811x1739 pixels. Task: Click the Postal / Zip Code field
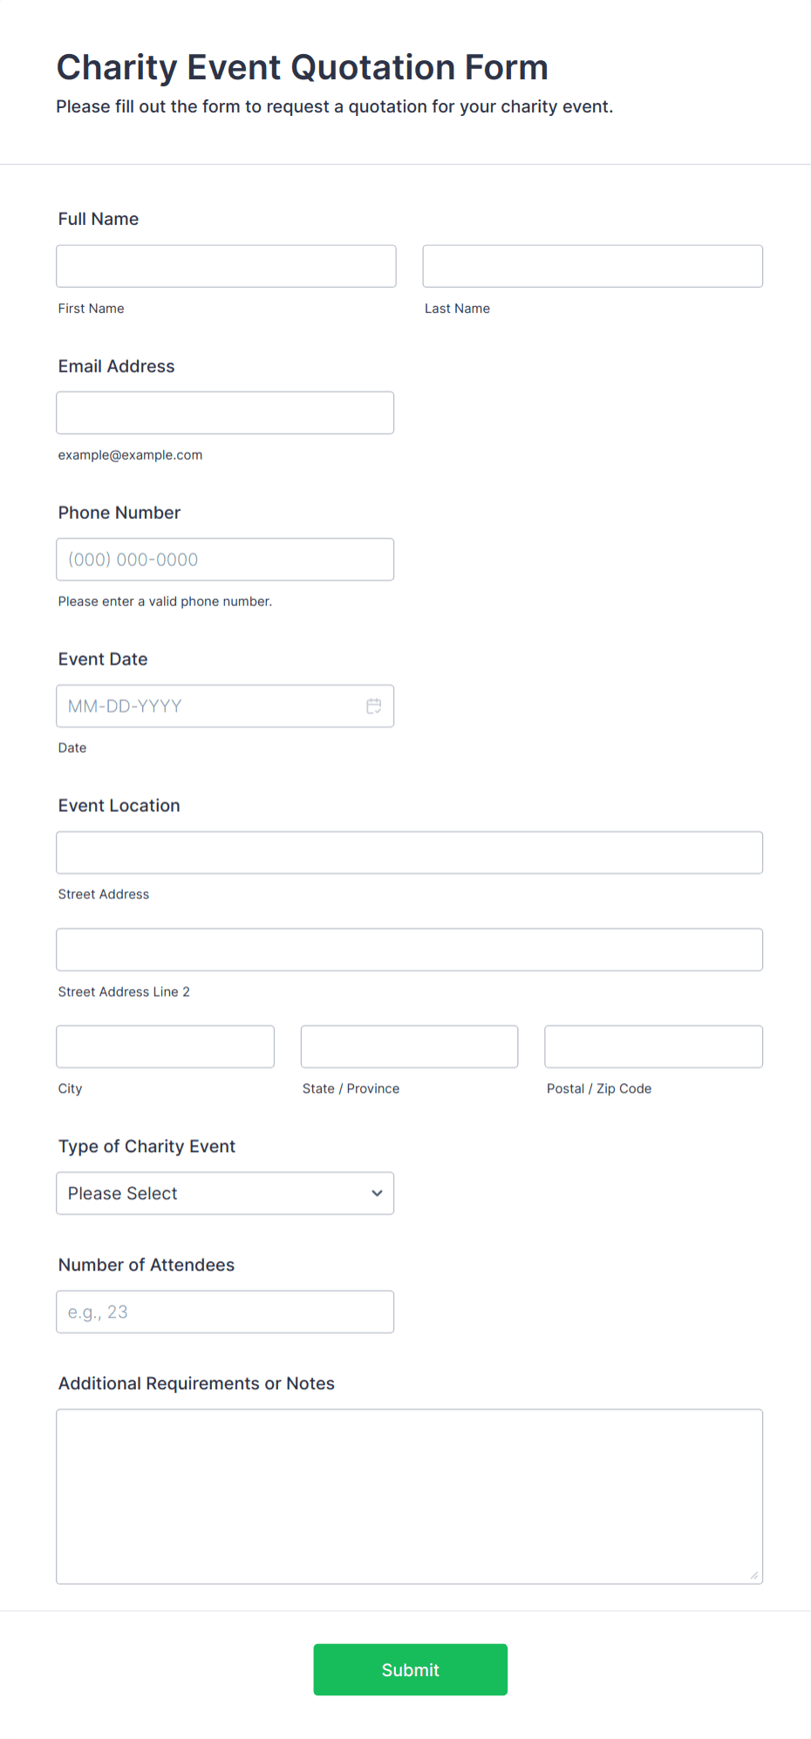point(652,1046)
